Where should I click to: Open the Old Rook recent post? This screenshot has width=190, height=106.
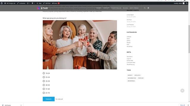[129, 20]
